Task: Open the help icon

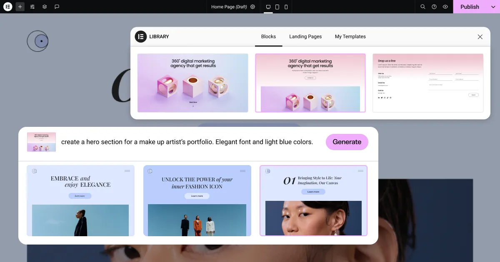Action: point(434,7)
